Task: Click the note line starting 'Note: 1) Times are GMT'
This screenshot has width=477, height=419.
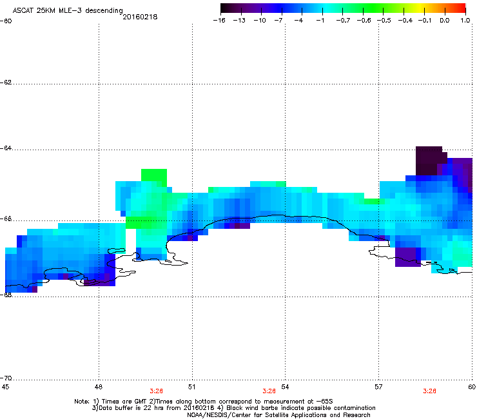Action: pos(204,402)
